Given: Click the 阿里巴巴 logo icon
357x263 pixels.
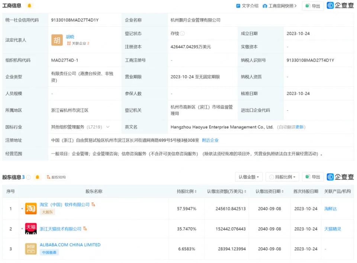Looking at the screenshot, I should 31,249.
